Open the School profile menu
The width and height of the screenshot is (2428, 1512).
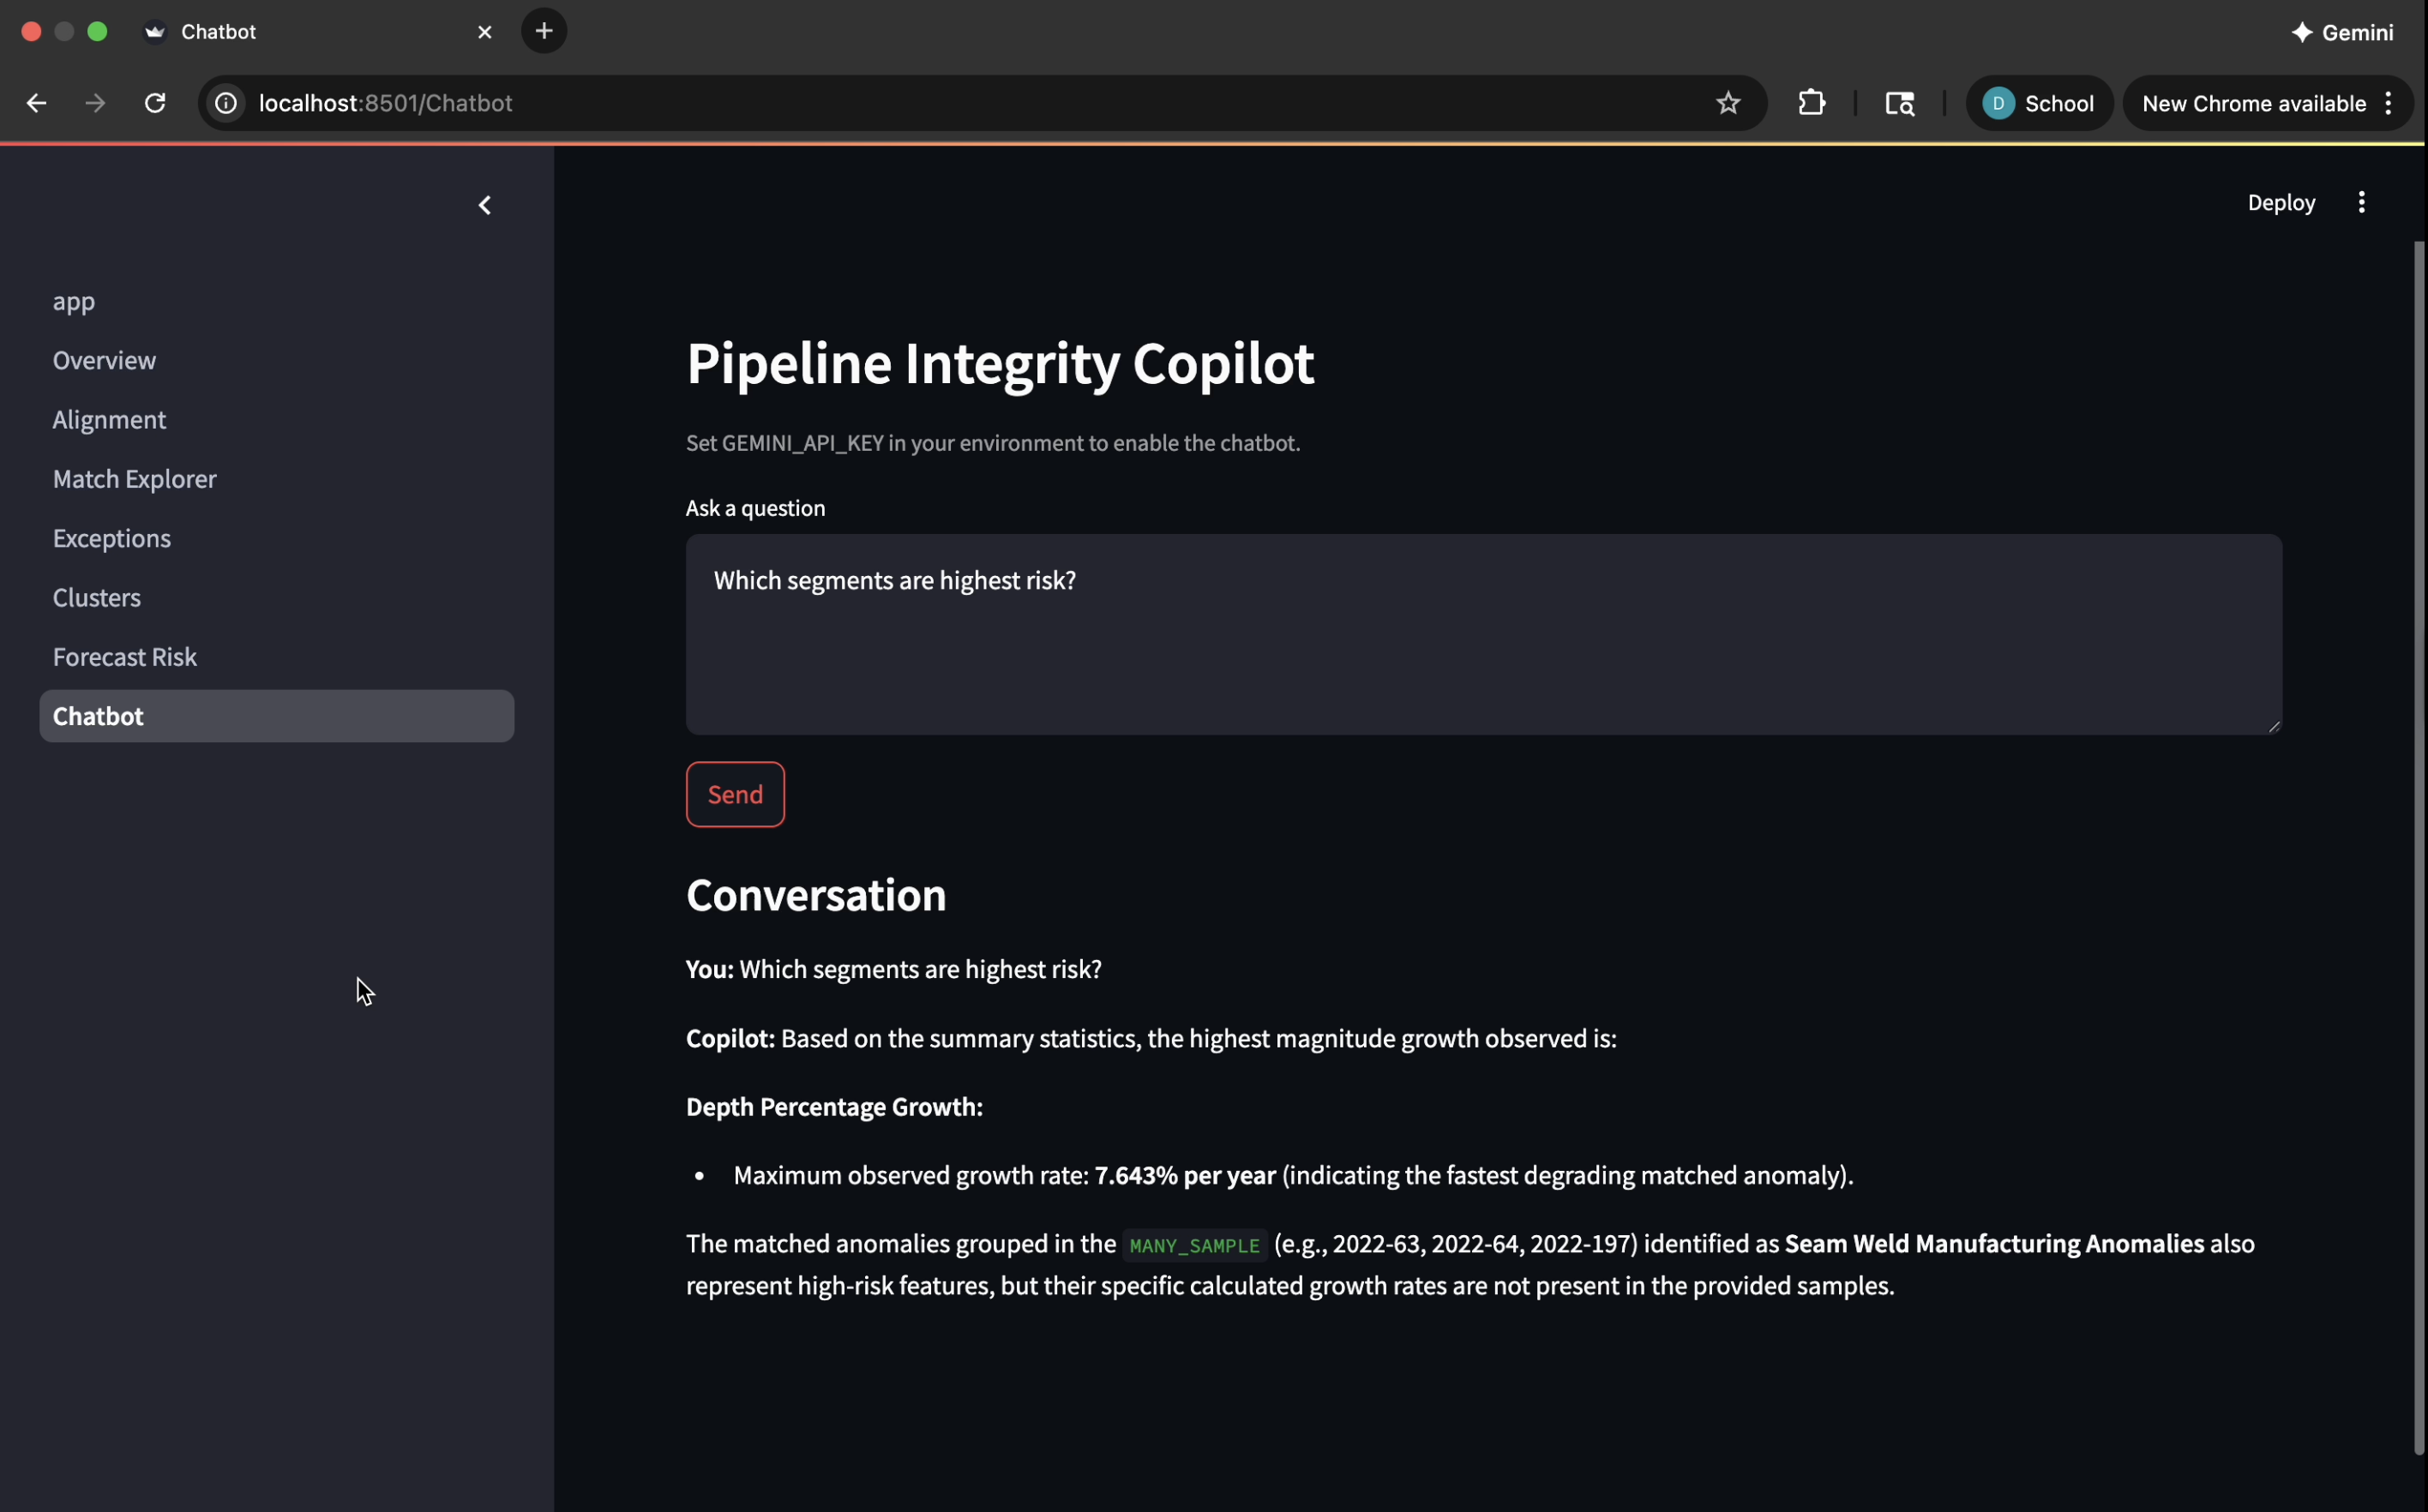point(2038,103)
